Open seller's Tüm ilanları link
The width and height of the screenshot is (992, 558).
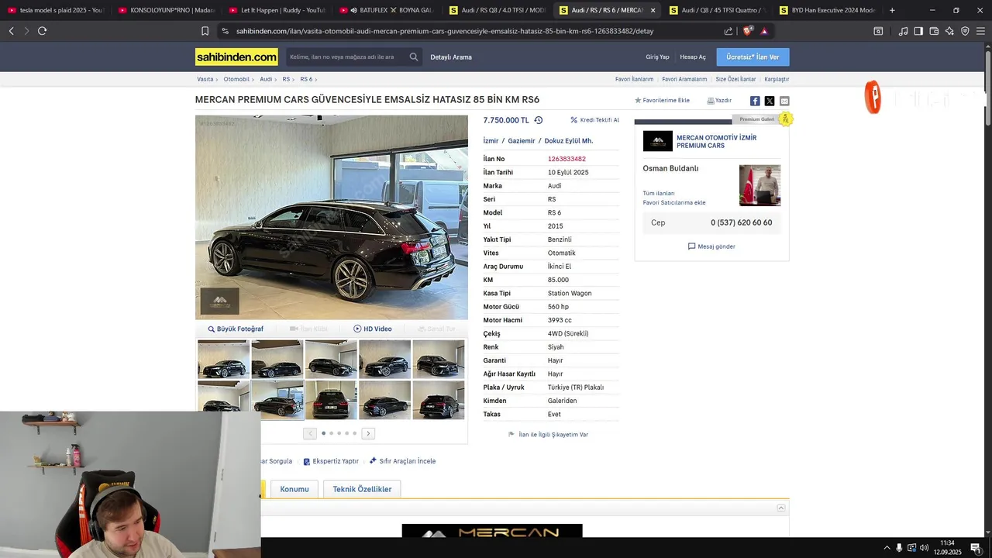click(659, 193)
